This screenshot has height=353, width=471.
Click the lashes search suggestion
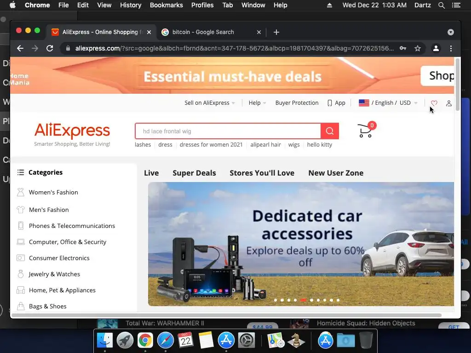(x=143, y=145)
